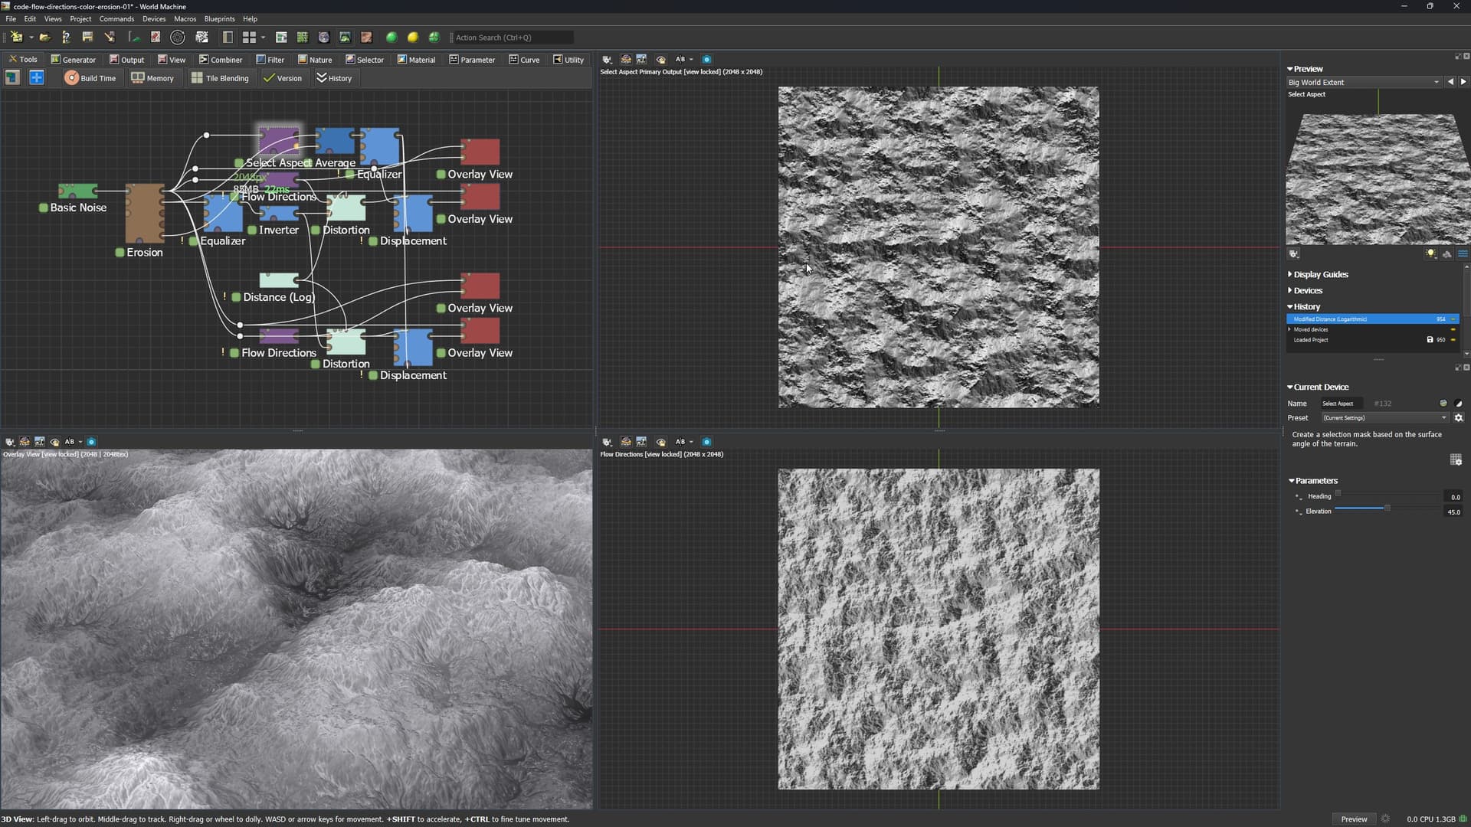1471x827 pixels.
Task: Toggle Version tool checkmark
Action: click(269, 78)
